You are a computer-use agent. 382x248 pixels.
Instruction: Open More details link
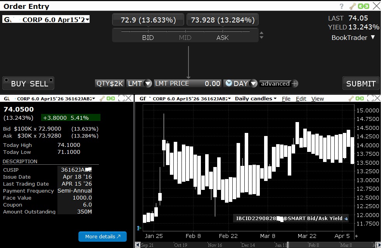coord(102,236)
